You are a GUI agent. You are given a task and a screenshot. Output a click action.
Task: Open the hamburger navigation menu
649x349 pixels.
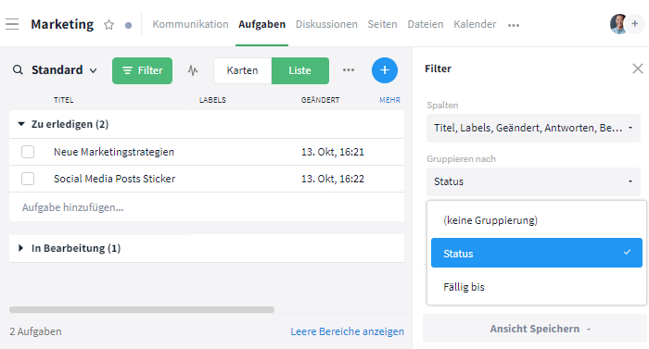12,24
